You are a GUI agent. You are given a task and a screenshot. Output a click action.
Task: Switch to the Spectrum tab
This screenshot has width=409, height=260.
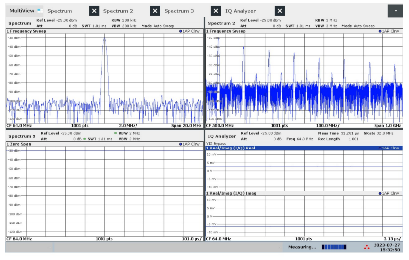click(x=60, y=11)
